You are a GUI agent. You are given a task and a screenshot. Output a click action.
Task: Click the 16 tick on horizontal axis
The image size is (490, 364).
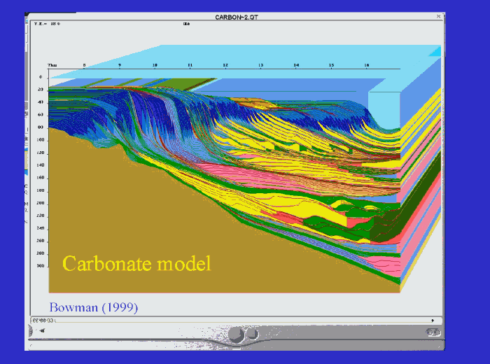[366, 65]
